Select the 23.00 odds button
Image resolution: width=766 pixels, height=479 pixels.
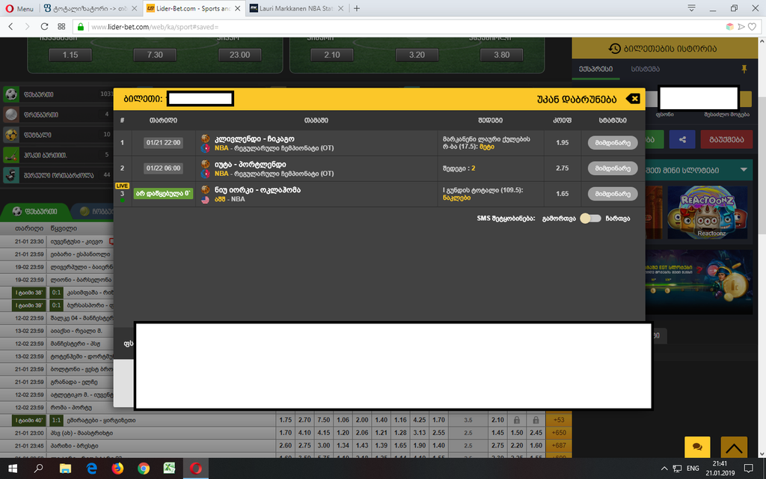coord(239,55)
